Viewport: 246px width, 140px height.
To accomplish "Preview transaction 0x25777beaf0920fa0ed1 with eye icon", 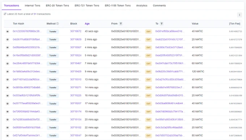I will coord(7,103).
